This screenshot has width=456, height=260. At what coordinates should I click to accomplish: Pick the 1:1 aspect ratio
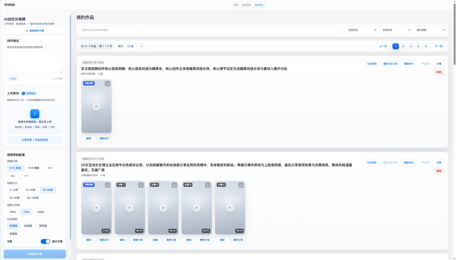(26, 176)
